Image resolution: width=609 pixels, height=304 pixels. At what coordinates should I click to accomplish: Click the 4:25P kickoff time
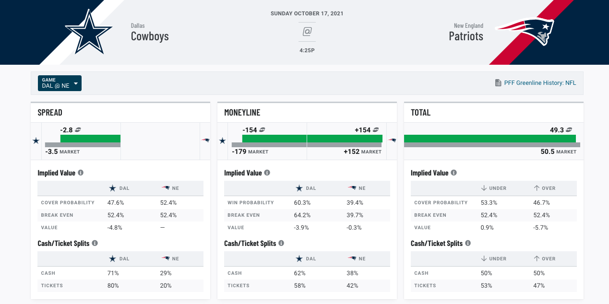click(307, 50)
